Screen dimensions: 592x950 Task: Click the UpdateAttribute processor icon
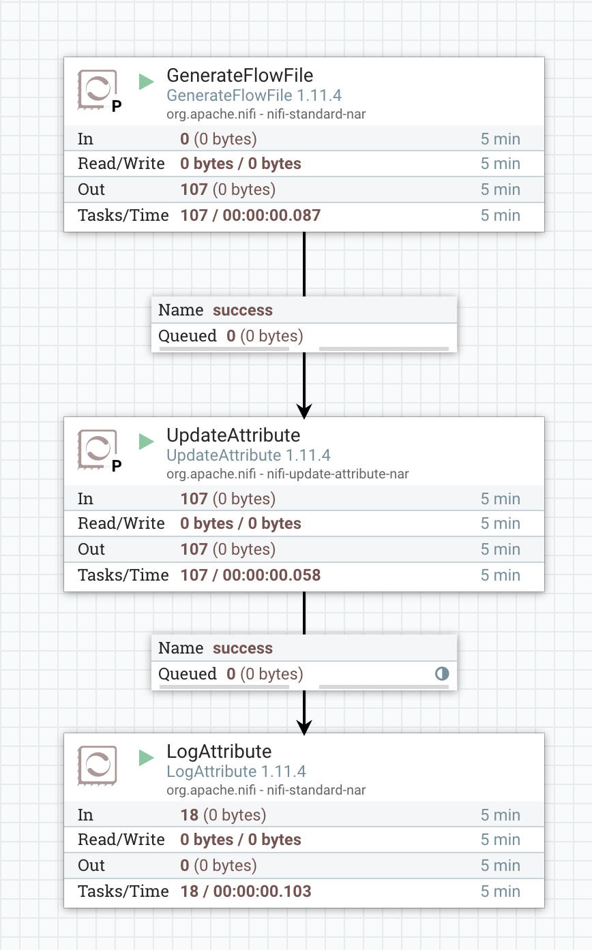click(x=97, y=449)
